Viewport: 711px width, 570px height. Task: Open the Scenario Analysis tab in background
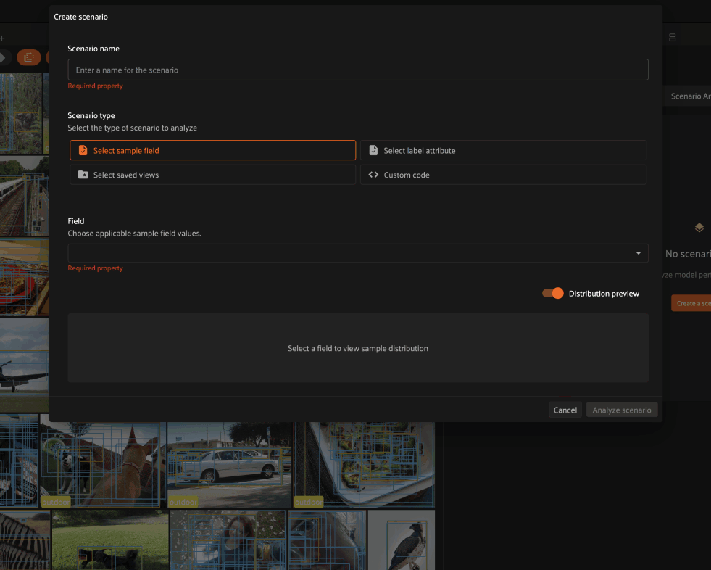(x=690, y=96)
